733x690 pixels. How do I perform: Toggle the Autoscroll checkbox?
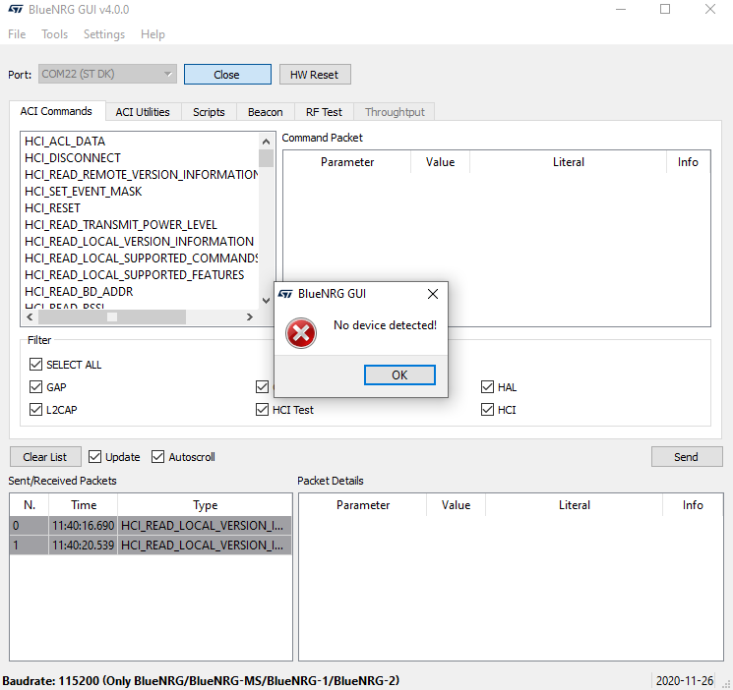click(x=158, y=457)
